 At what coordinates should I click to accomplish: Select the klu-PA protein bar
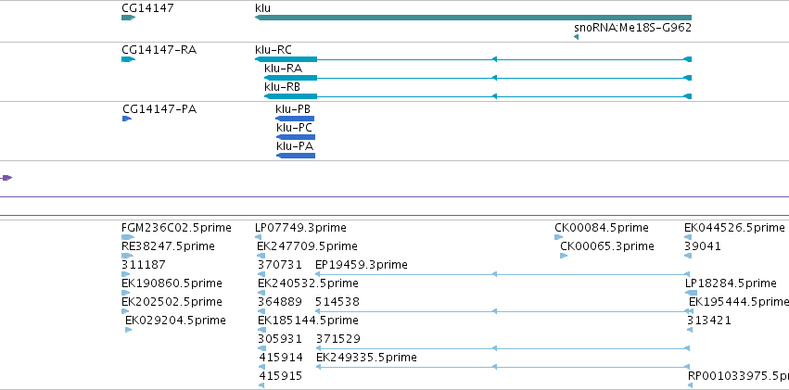click(x=296, y=156)
